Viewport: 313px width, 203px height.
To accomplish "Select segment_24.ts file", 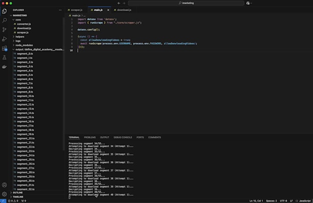I will [26, 155].
